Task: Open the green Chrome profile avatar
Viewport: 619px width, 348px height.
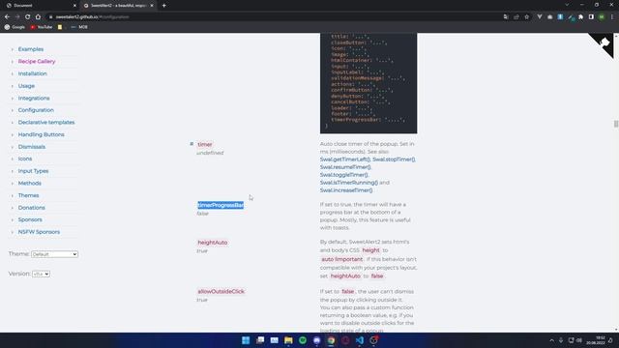Action: (602, 17)
